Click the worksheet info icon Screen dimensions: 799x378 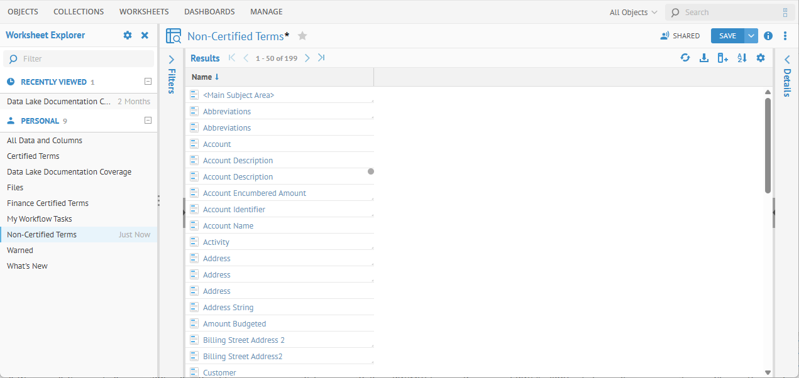tap(768, 36)
